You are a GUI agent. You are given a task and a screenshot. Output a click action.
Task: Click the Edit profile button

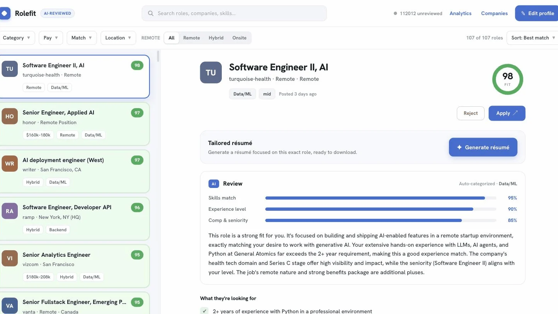coord(537,13)
